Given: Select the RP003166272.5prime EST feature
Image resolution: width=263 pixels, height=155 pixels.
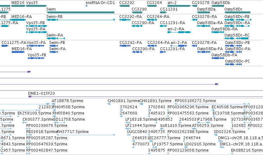Looking at the screenshot, I should (x=212, y=104).
